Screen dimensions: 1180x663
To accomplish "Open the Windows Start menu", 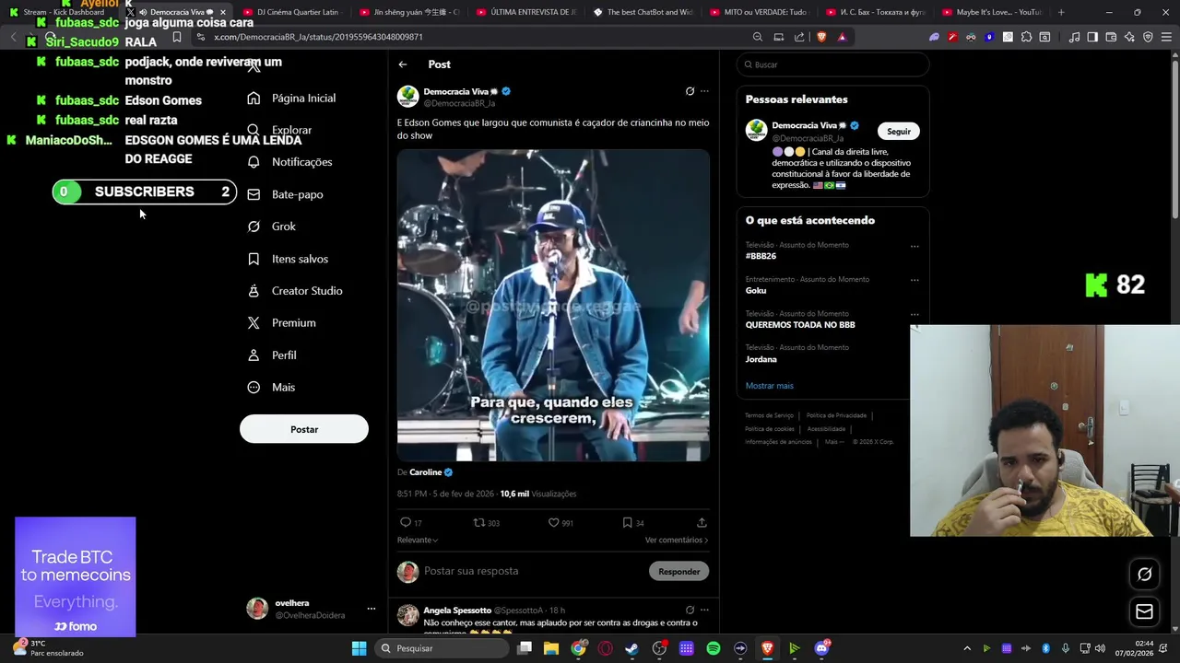I will point(359,648).
